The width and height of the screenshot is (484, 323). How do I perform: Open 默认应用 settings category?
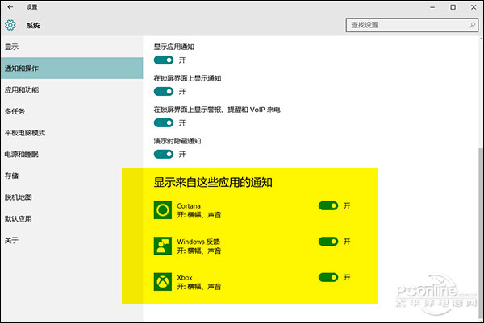point(72,219)
